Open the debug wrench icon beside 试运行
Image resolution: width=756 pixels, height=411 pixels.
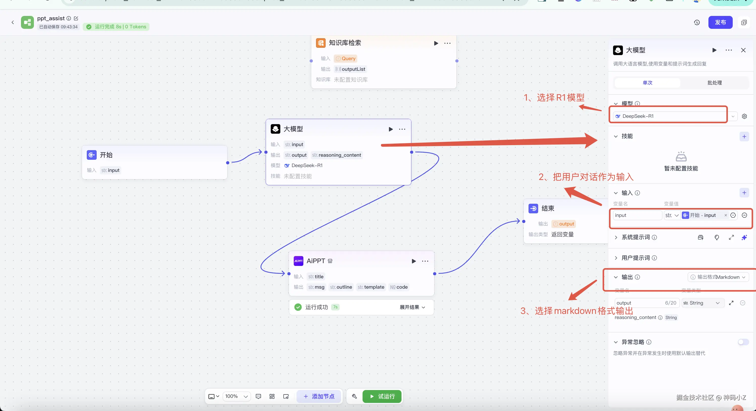click(354, 396)
